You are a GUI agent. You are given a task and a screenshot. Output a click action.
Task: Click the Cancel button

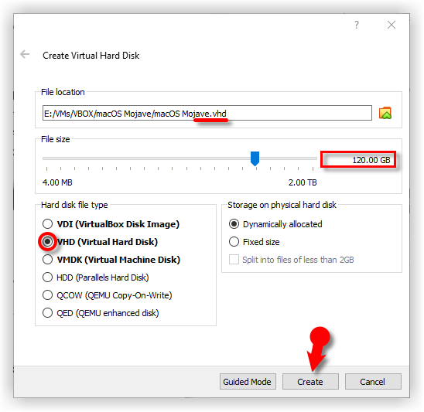pos(373,382)
